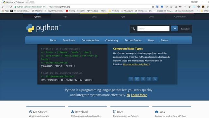Viewport: 209px width, 118px height.
Task: Select the PyPI top navigation tab
Action: coord(123,17)
